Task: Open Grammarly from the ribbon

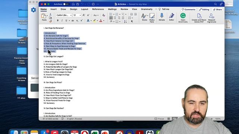Action: pos(183,18)
